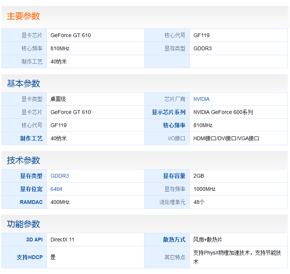290x274 pixels.
Task: Click the NVIDIA chip manufacturer link
Action: tap(201, 99)
